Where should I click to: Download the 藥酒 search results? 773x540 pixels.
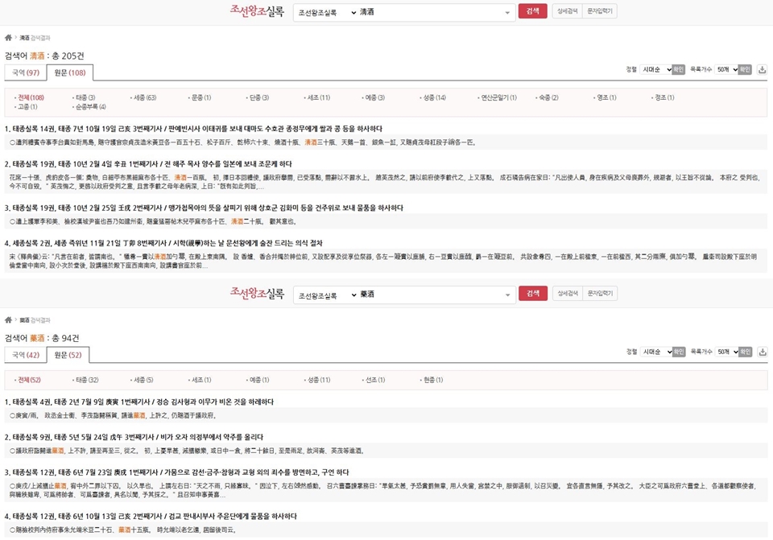[x=763, y=352]
